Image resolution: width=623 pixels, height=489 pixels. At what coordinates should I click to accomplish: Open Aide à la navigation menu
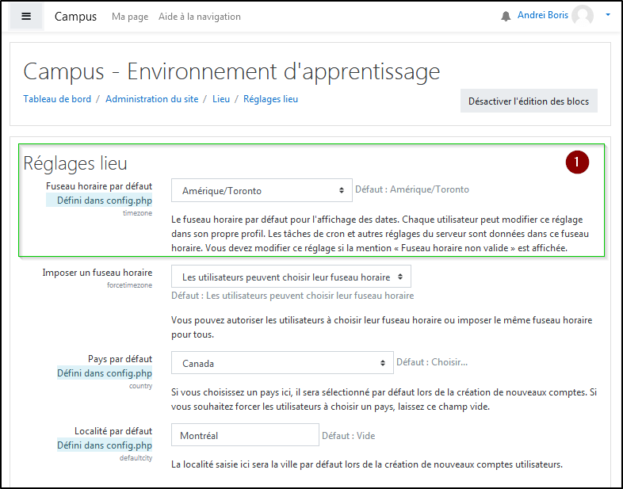click(199, 17)
